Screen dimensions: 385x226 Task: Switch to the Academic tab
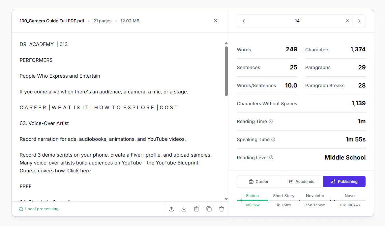[302, 181]
